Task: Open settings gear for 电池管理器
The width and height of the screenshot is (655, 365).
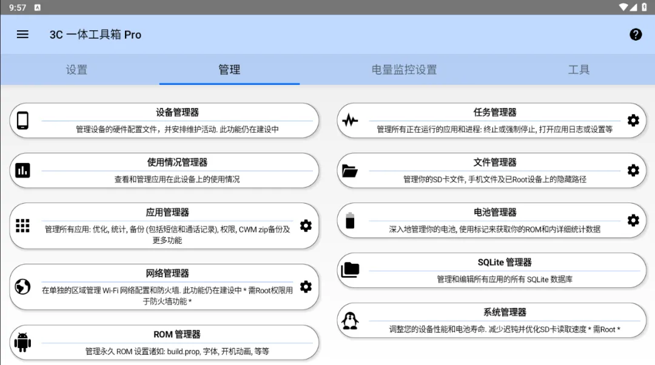Action: pos(633,221)
